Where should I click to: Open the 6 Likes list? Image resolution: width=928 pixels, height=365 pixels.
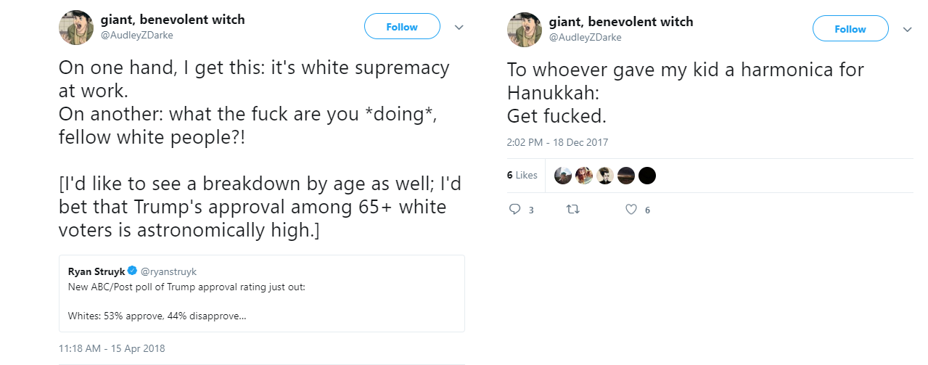522,175
